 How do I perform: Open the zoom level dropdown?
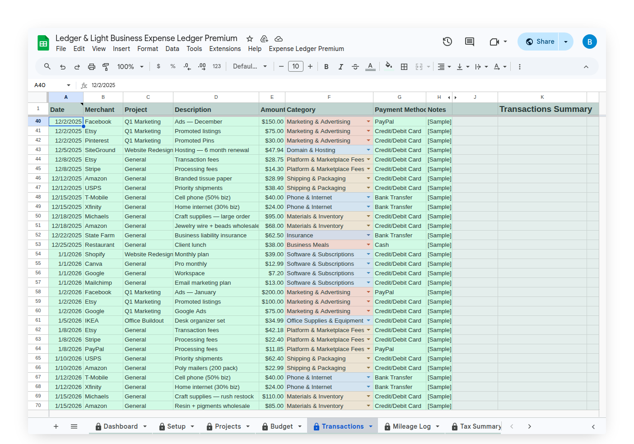[130, 66]
